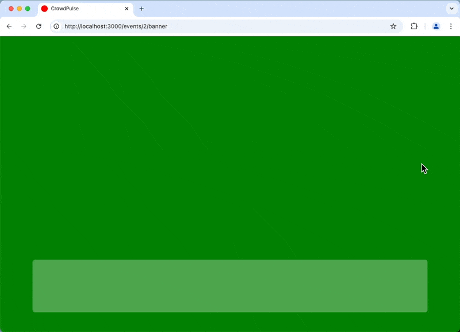Image resolution: width=460 pixels, height=332 pixels.
Task: Open the Chrome profile avatar
Action: [x=436, y=26]
